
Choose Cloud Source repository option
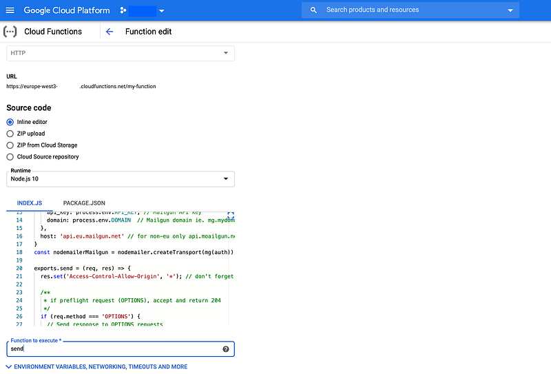[10, 157]
